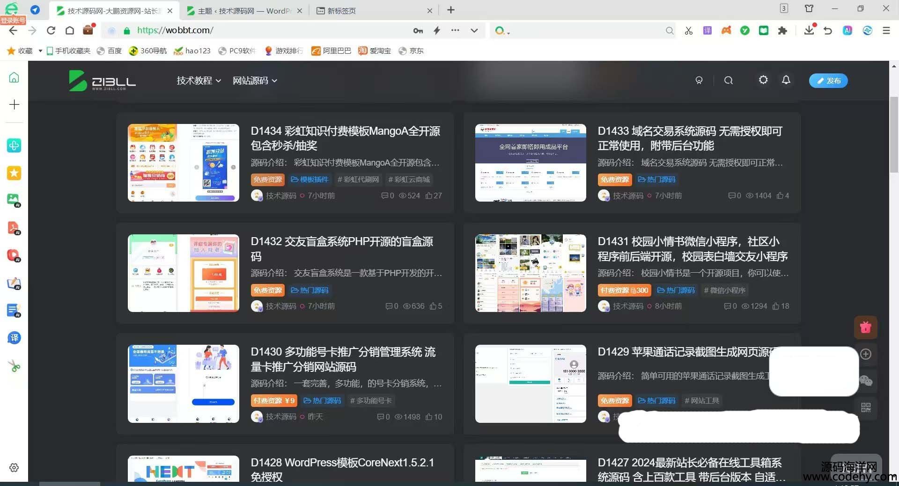
Task: Open the 360导航 bookmark
Action: (148, 51)
